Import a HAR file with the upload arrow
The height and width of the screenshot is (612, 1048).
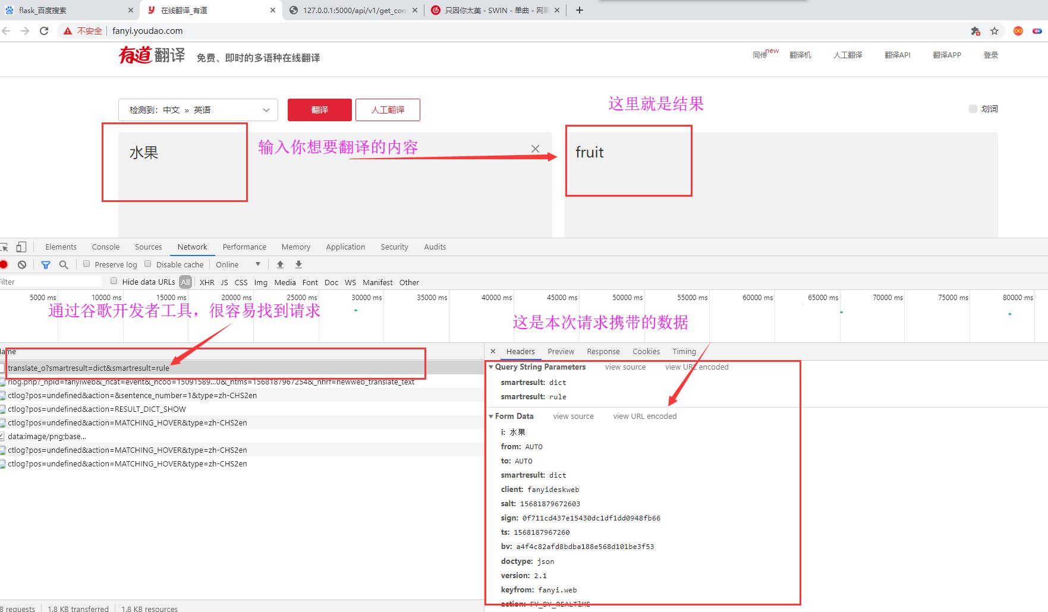point(280,264)
